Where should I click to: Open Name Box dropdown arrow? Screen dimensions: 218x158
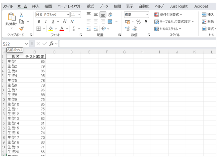tap(27, 44)
